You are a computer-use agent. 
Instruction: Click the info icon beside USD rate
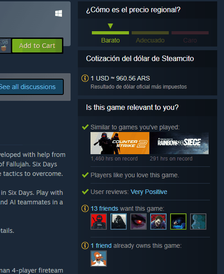[85, 78]
